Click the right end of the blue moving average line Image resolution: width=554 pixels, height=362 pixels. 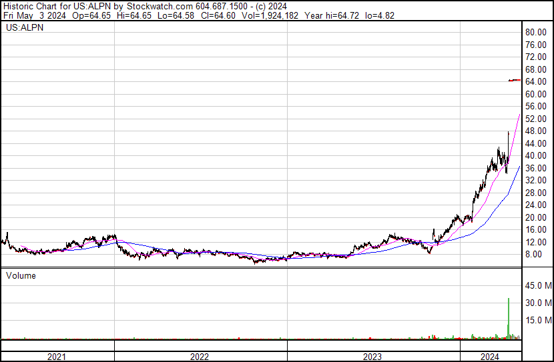point(519,167)
